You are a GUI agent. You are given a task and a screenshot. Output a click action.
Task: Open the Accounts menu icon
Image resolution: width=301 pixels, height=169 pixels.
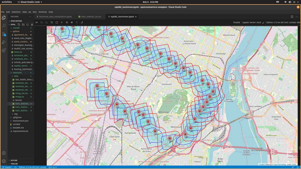point(4,153)
